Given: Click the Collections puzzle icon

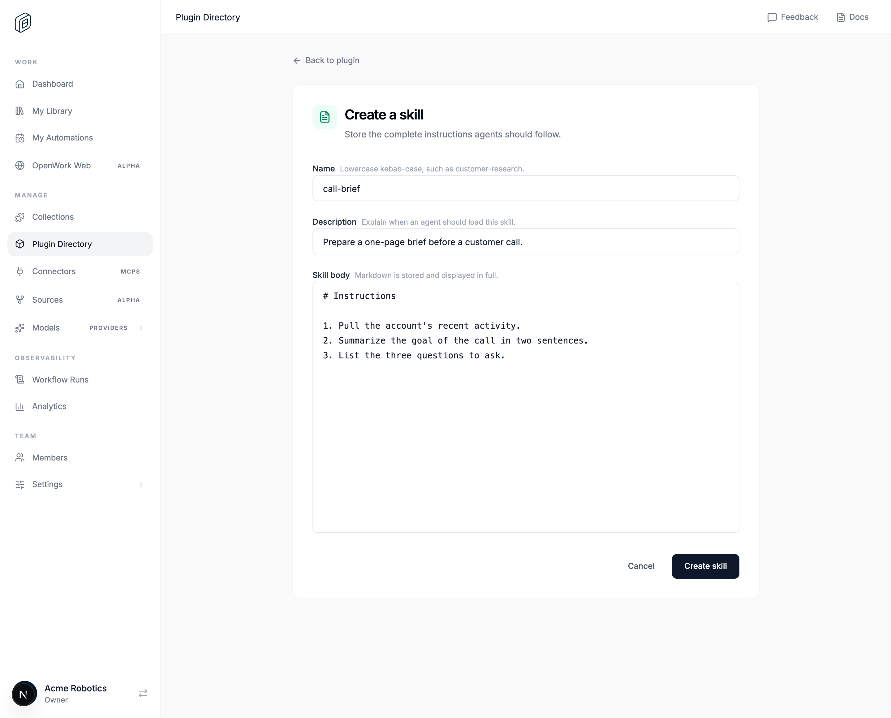Looking at the screenshot, I should point(20,217).
